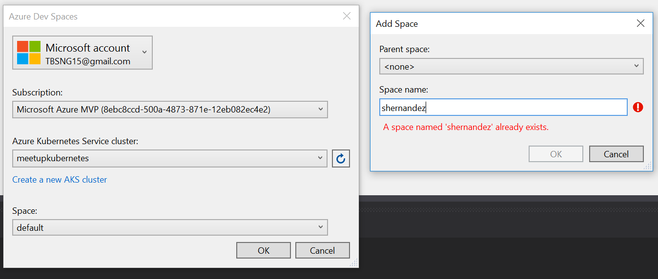
Task: Refresh the Azure Kubernetes Service cluster list
Action: (x=341, y=158)
